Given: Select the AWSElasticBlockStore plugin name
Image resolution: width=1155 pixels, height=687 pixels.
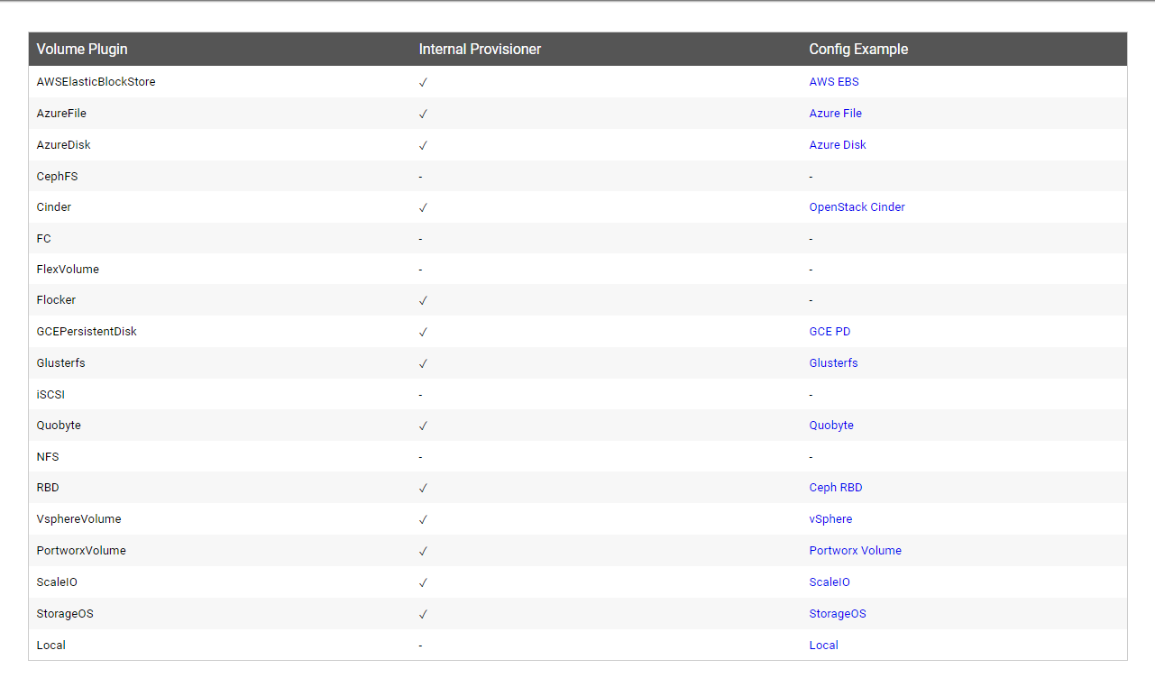Looking at the screenshot, I should [x=96, y=82].
